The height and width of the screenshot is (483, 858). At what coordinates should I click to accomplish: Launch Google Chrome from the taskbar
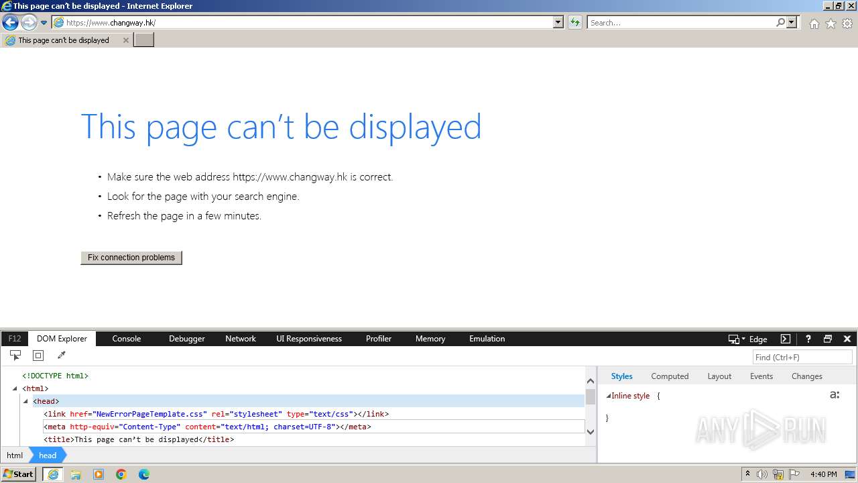(121, 474)
